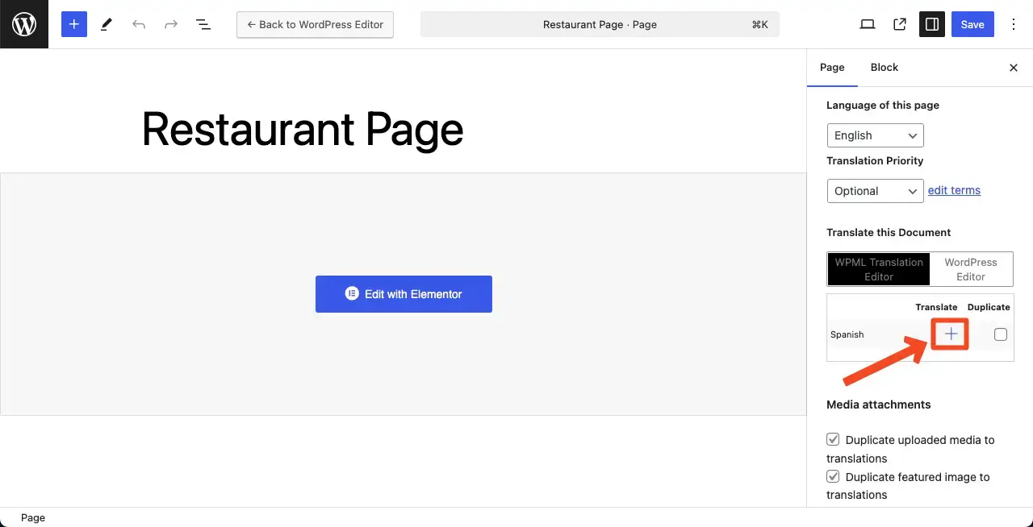Switch to the Block tab
Screen dimensions: 1033x527
[885, 68]
